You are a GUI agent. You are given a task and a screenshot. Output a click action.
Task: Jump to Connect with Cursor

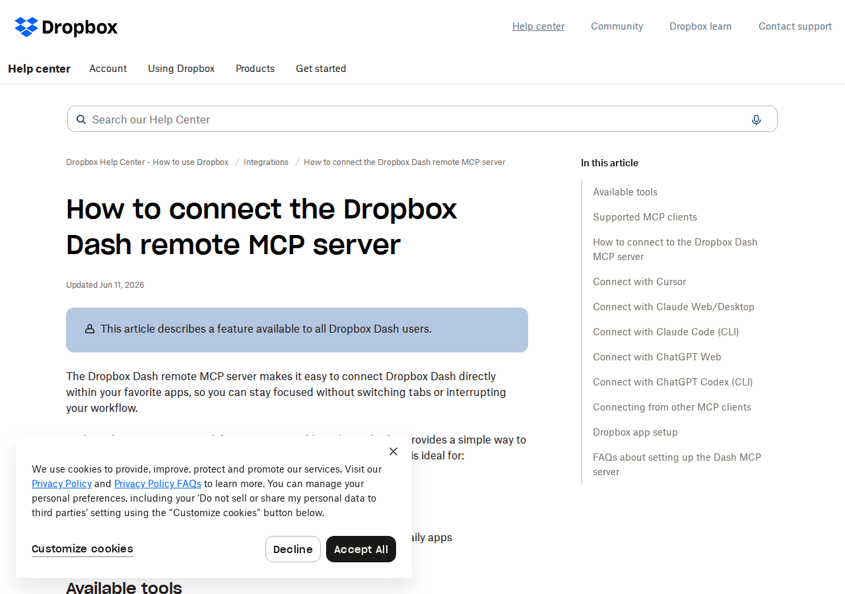coord(640,282)
